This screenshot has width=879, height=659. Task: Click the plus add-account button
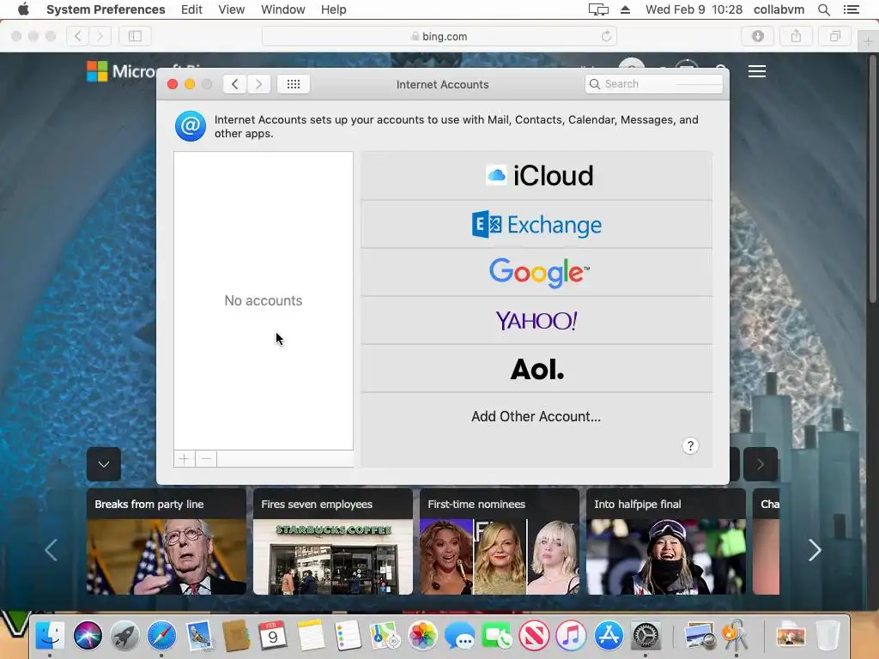point(184,459)
